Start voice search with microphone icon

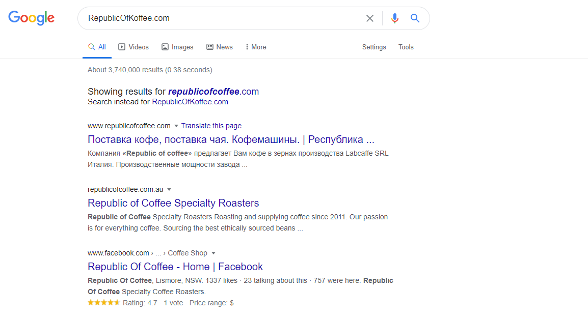point(394,18)
